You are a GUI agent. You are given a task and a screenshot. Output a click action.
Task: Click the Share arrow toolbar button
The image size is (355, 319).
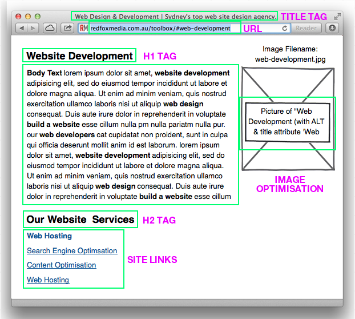click(67, 28)
